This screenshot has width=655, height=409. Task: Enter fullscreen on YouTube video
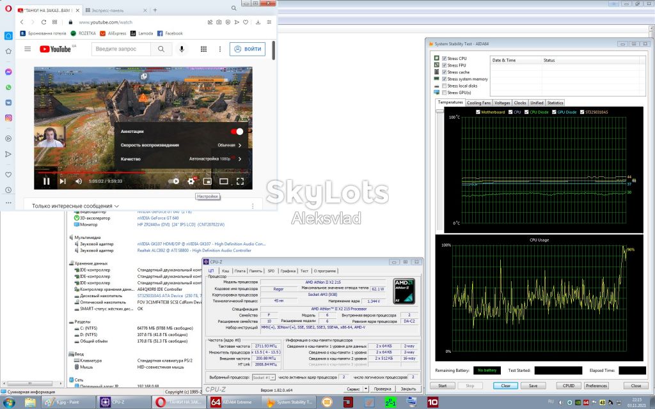(241, 181)
